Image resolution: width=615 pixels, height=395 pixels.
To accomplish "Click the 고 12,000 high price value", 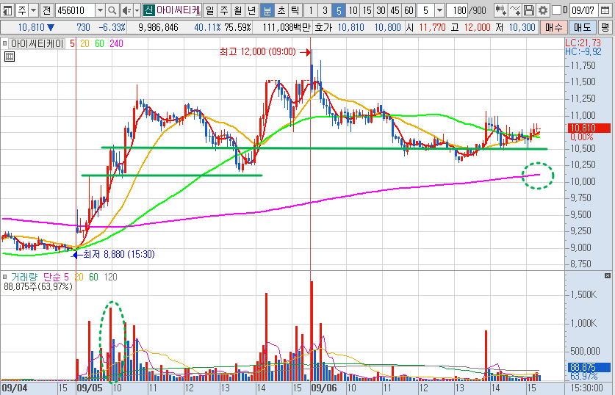I will point(477,27).
